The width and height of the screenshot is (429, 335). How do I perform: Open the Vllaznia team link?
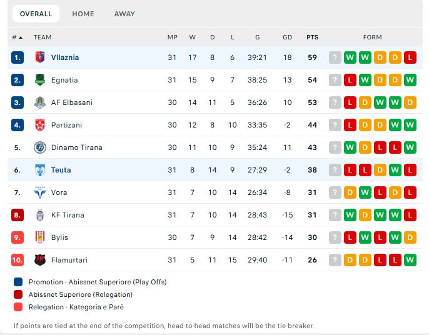[65, 57]
